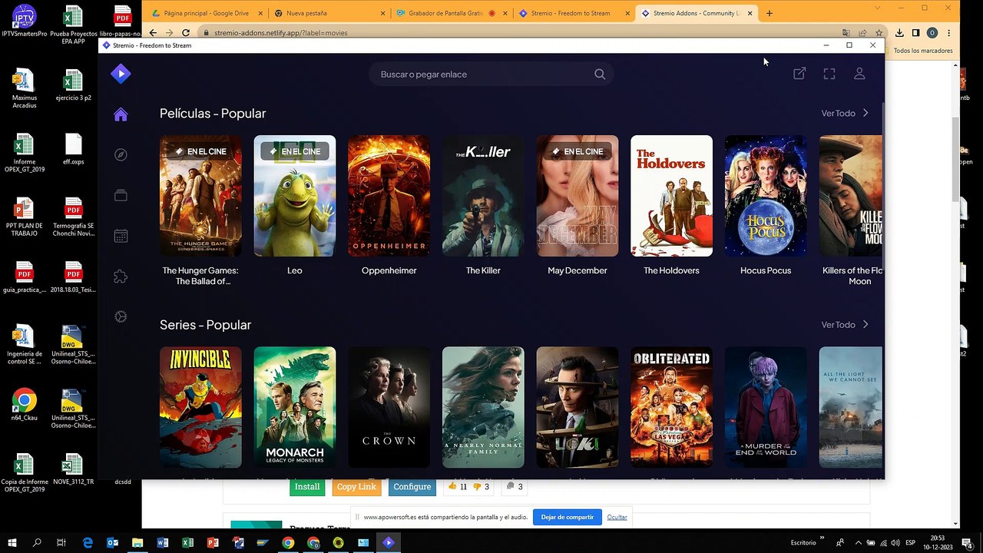The image size is (983, 553).
Task: Focus the Buscar o pegar enlace field
Action: tap(484, 75)
